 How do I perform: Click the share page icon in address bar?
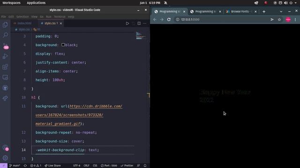(272, 20)
